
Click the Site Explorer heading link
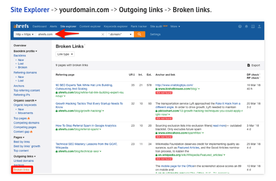pos(30,10)
